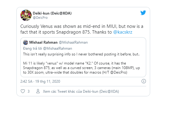
Task: Click the Mishaal Rahman author name
Action: click(43, 42)
